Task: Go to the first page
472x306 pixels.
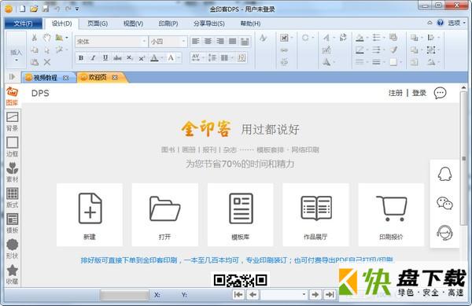Action: (x=238, y=294)
